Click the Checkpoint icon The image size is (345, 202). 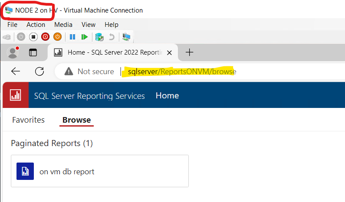pyautogui.click(x=99, y=37)
